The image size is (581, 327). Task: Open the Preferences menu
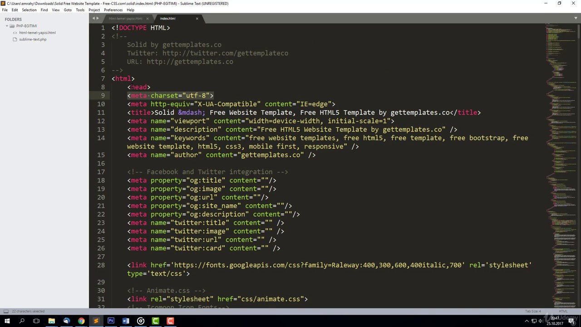pyautogui.click(x=113, y=10)
